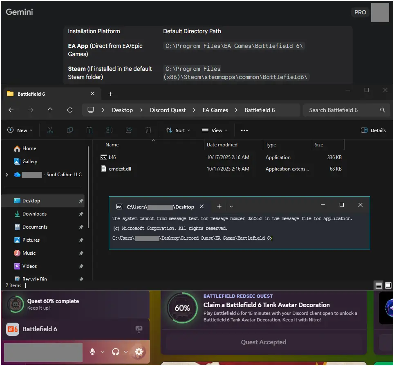Click the PRO badge in Gemini
The width and height of the screenshot is (394, 366).
click(360, 12)
